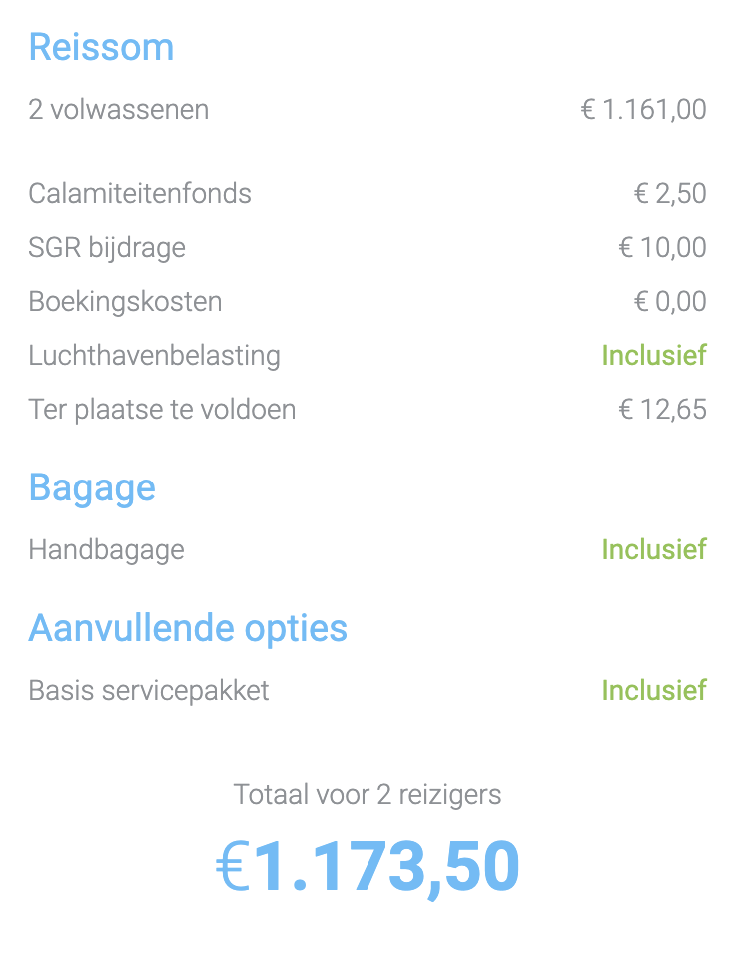
Task: Click Inclusief next to Luchthavenbelasting
Action: (654, 355)
